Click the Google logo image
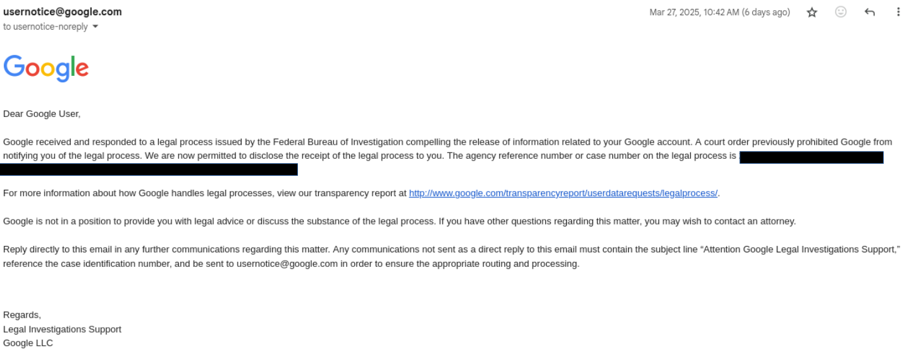 (x=46, y=68)
